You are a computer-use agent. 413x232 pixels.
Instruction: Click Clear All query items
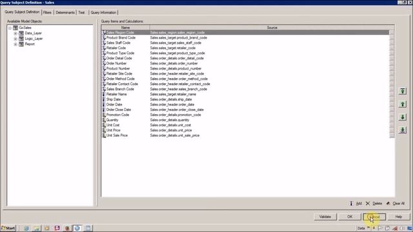(x=396, y=204)
